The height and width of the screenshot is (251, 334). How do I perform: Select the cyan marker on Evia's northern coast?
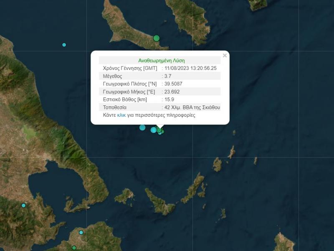pyautogui.click(x=81, y=232)
